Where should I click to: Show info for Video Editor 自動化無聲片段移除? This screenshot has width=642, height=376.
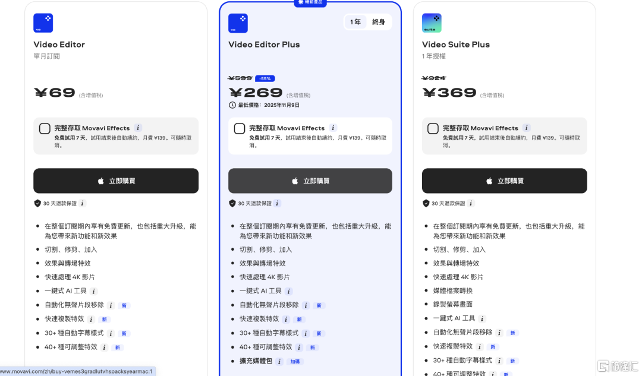pyautogui.click(x=111, y=305)
